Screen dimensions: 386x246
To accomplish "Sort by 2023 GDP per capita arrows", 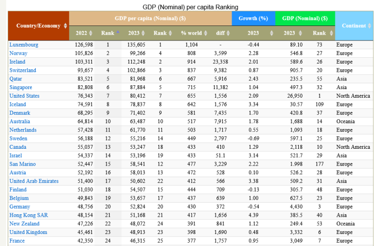I will [x=143, y=33].
